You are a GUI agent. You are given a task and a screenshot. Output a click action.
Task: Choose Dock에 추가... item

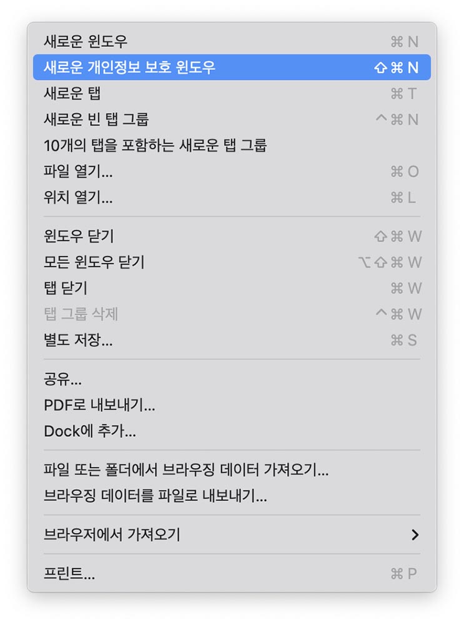[232, 431]
